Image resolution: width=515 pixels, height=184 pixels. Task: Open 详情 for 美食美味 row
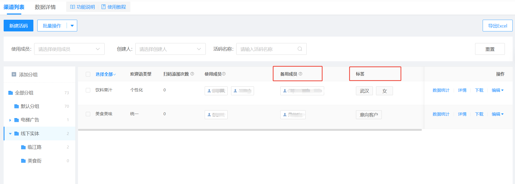coord(462,114)
